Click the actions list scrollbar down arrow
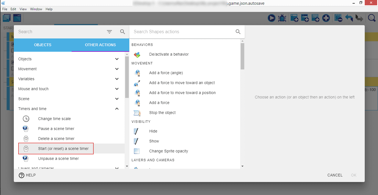This screenshot has height=195, width=378. tap(242, 166)
